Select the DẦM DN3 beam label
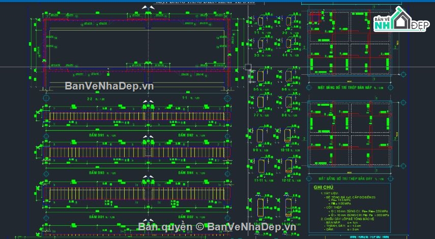 coord(97,173)
